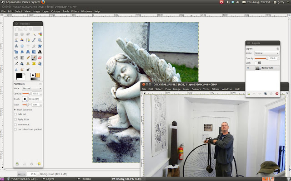Open the Colours menu in DSCN1724 window
Screen dimensions: 291x181
tap(55, 11)
